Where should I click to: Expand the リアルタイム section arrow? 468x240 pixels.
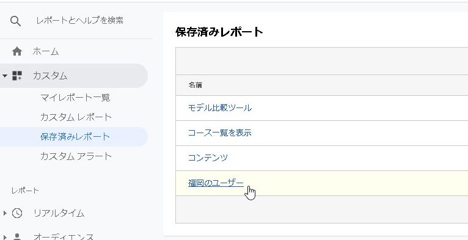(5, 213)
